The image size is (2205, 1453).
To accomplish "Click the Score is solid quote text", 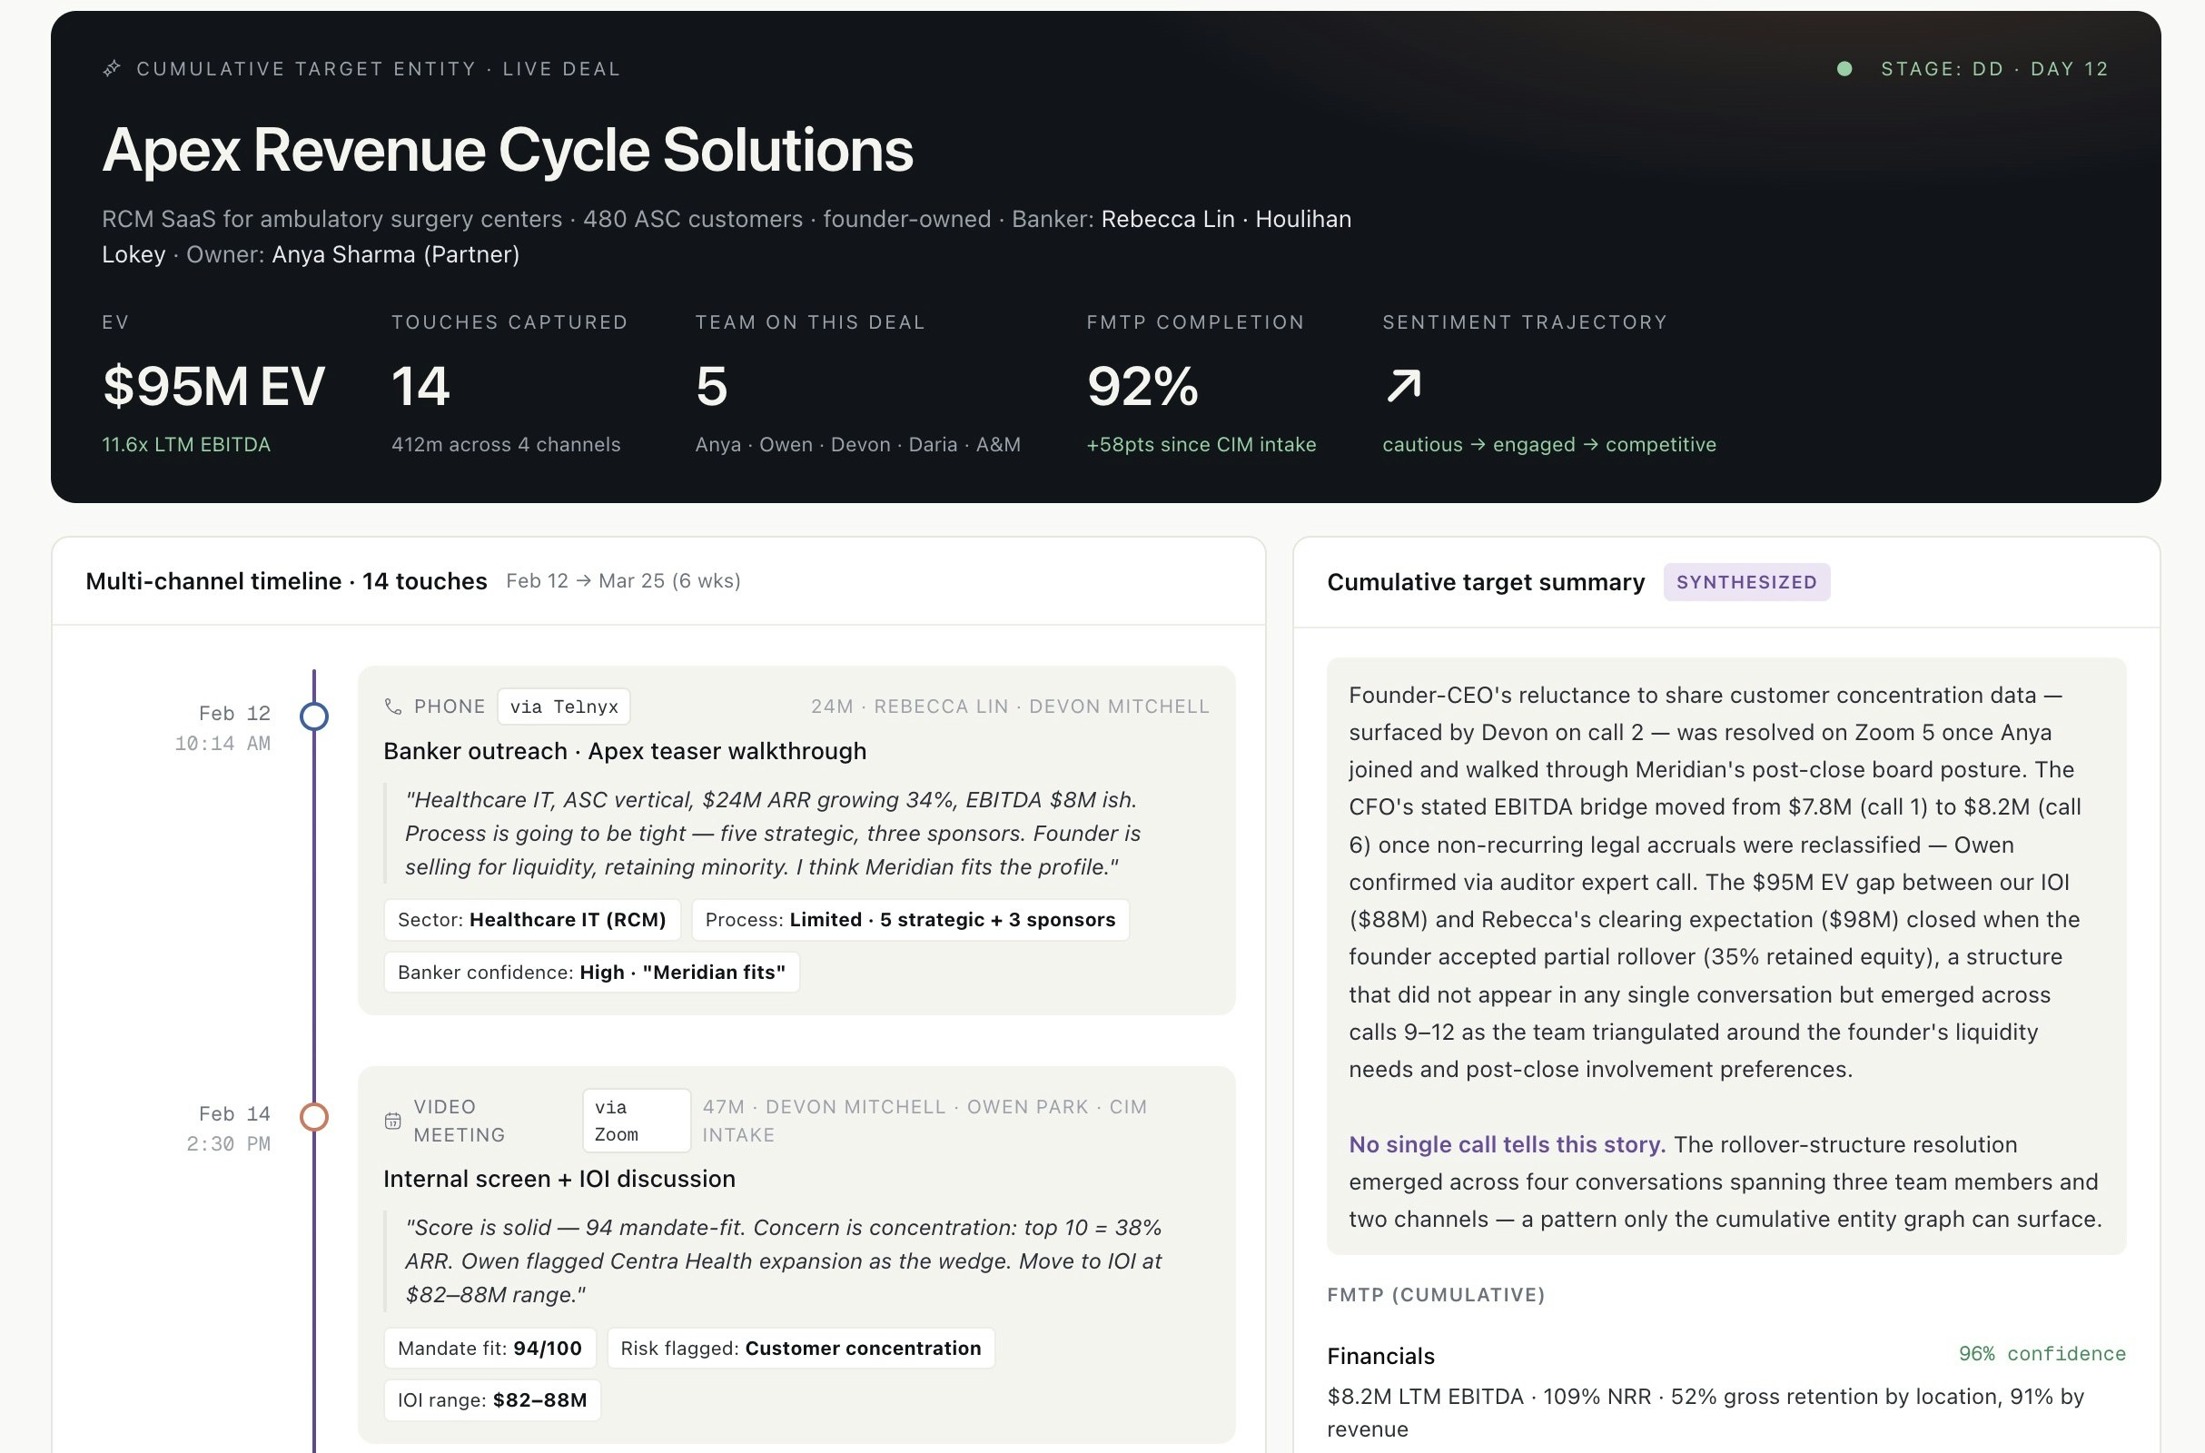I will pyautogui.click(x=783, y=1261).
